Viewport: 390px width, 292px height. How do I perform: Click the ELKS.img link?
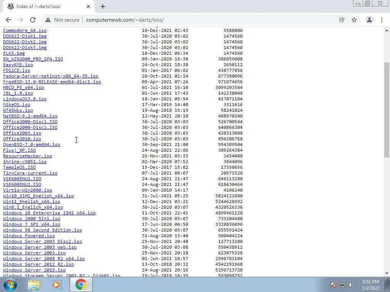click(x=14, y=53)
